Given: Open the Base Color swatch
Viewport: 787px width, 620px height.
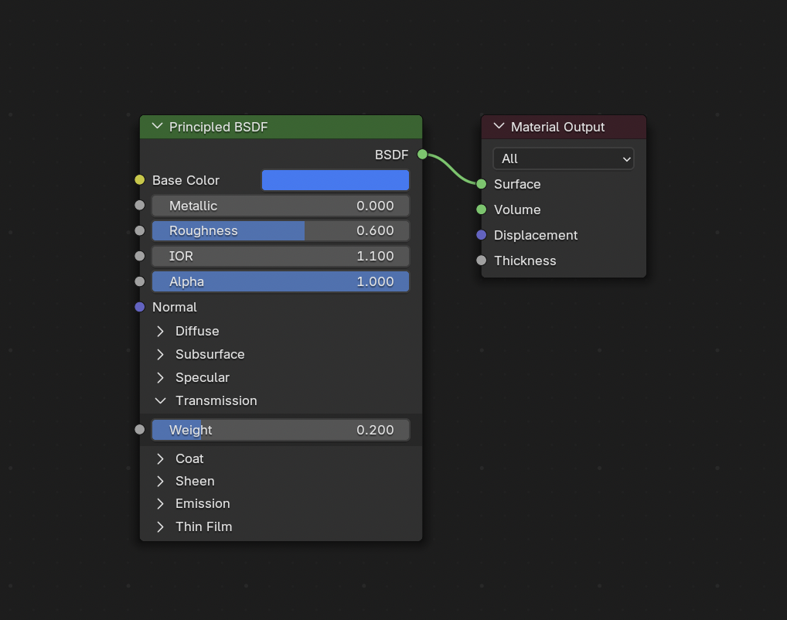Looking at the screenshot, I should (336, 180).
